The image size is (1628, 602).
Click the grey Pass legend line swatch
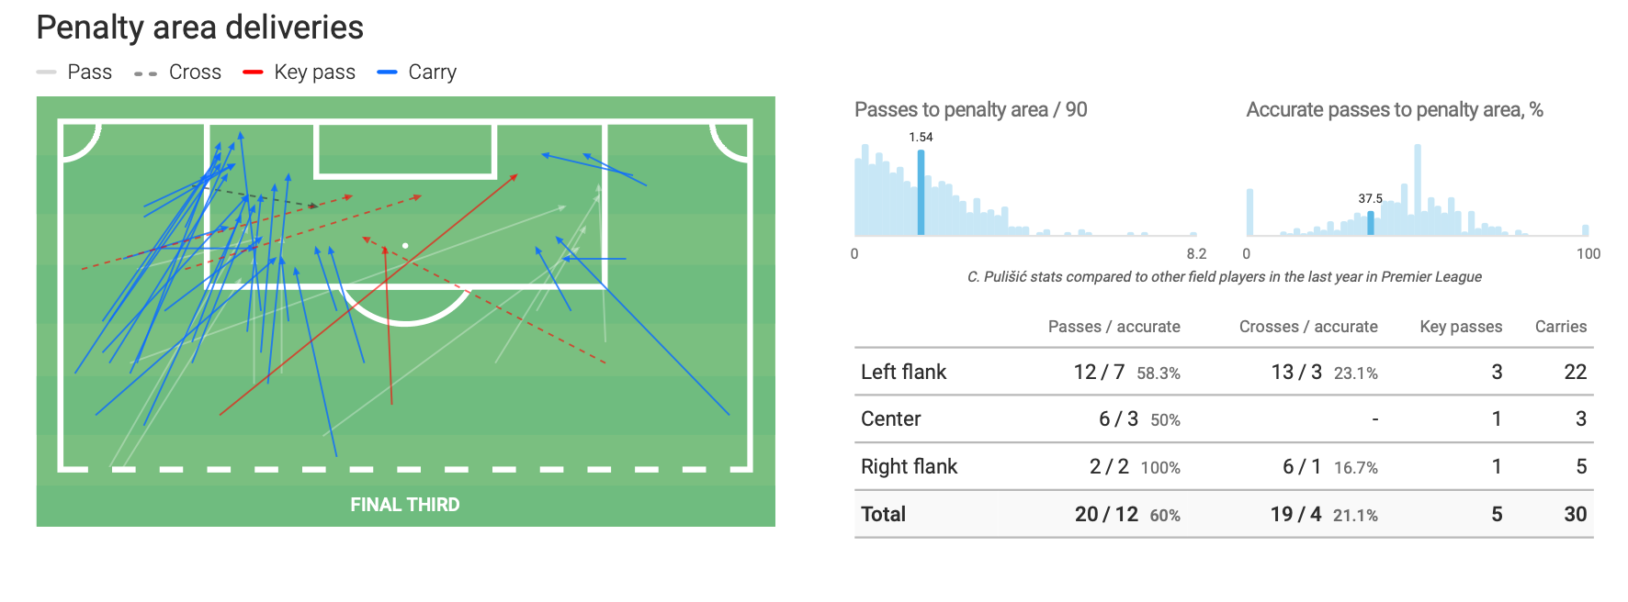click(x=46, y=72)
